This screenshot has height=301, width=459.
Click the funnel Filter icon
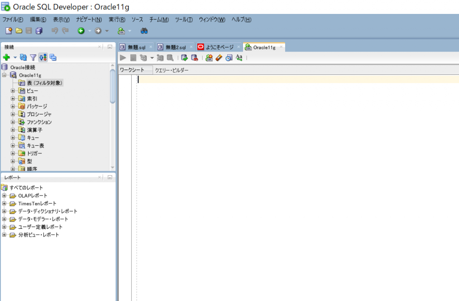click(33, 57)
